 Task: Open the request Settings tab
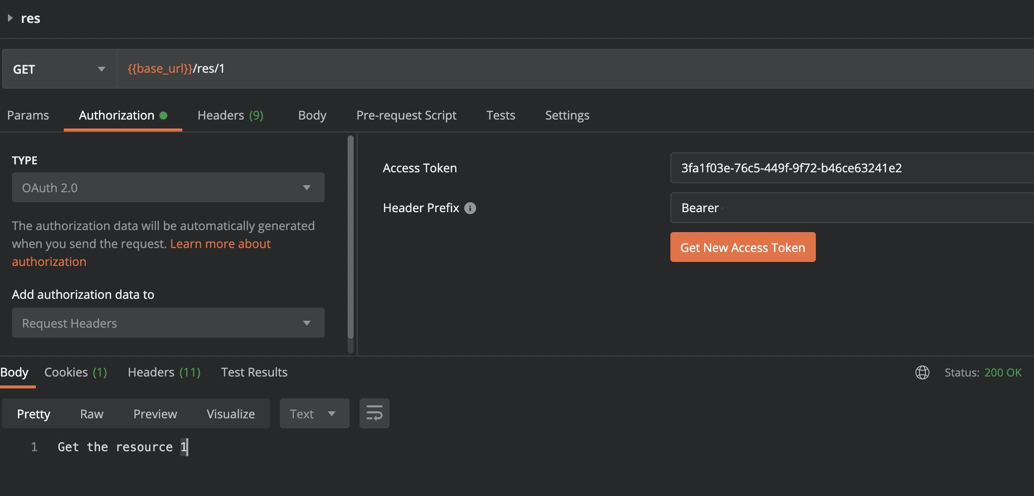[x=567, y=116]
